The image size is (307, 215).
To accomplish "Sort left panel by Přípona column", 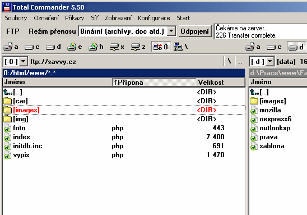I will [155, 82].
